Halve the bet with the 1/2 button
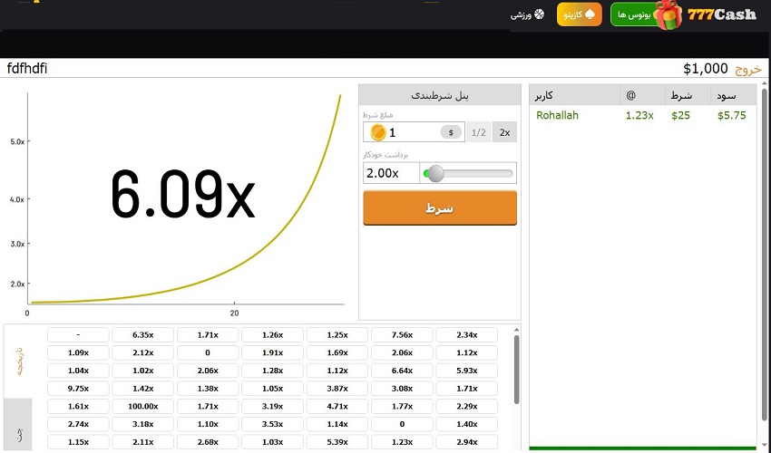Image resolution: width=771 pixels, height=453 pixels. coord(478,132)
